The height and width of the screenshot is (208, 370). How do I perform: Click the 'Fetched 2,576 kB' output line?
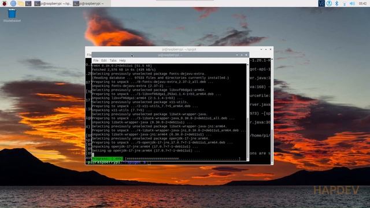click(124, 70)
